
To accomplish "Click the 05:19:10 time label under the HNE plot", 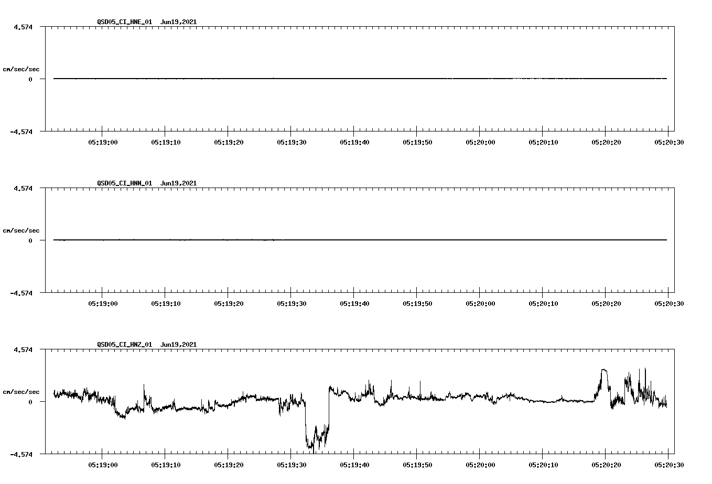I will pyautogui.click(x=166, y=142).
